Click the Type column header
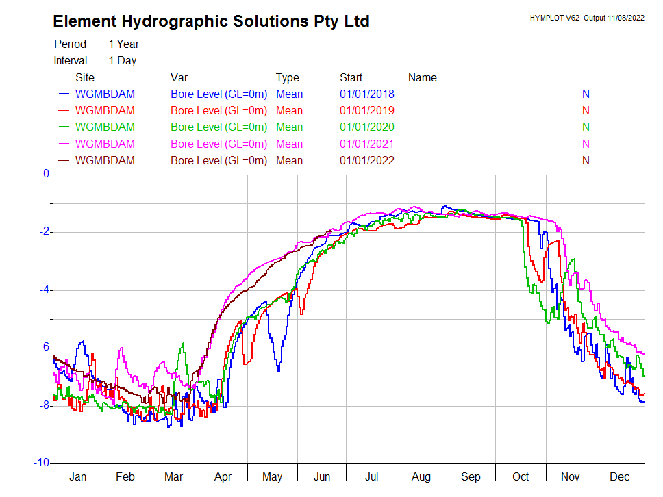Image resolution: width=663 pixels, height=497 pixels. click(288, 77)
